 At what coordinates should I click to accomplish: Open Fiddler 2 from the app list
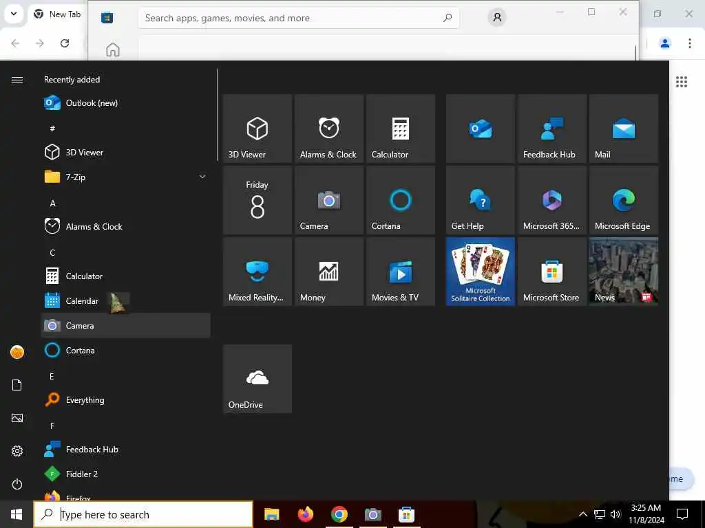[x=126, y=474]
